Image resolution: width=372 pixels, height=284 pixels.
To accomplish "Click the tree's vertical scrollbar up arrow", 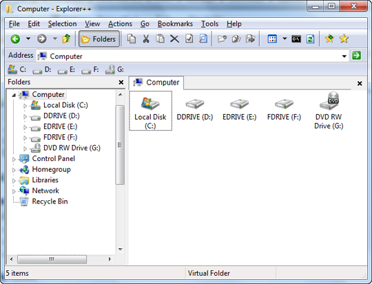I will coord(121,94).
